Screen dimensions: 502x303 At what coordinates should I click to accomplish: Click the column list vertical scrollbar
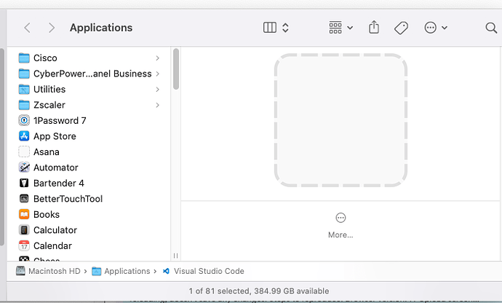176,69
